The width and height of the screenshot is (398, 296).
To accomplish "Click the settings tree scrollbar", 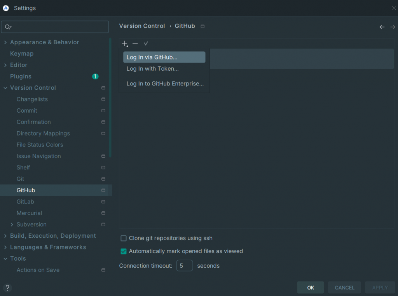I will (110, 98).
